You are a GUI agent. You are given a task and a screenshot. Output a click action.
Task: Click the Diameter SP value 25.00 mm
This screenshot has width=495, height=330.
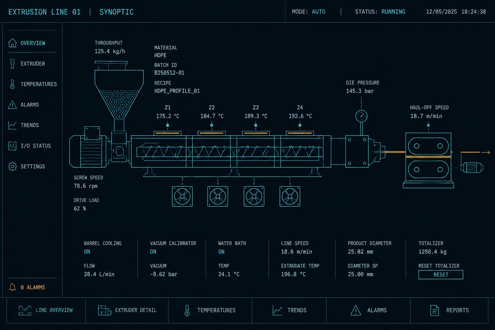(360, 274)
